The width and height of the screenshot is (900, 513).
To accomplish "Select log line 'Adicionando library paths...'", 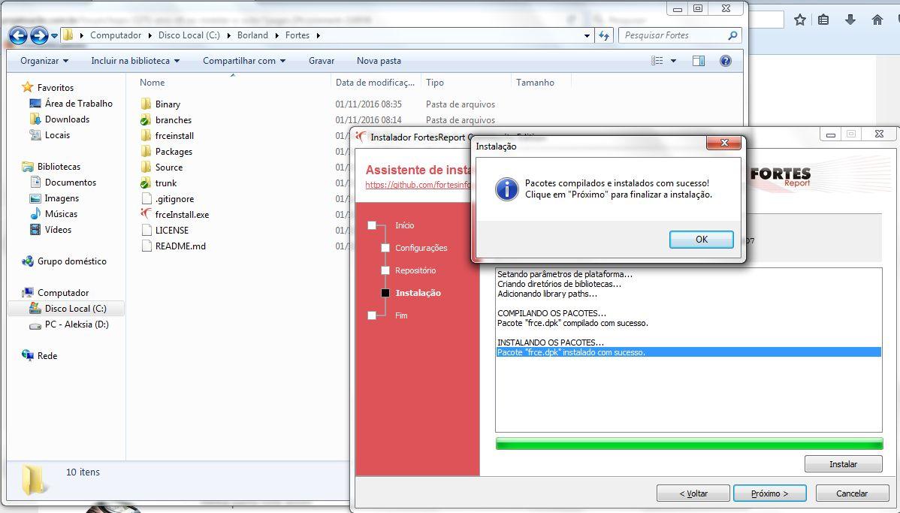I will point(547,294).
